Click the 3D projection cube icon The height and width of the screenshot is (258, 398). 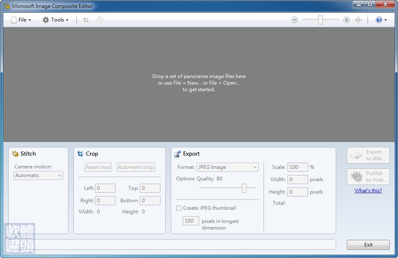[x=100, y=20]
